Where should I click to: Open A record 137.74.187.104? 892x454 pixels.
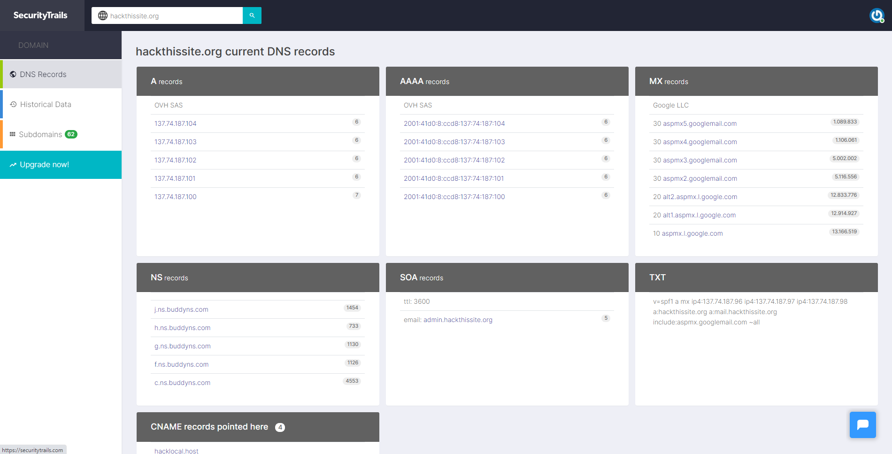(x=176, y=123)
